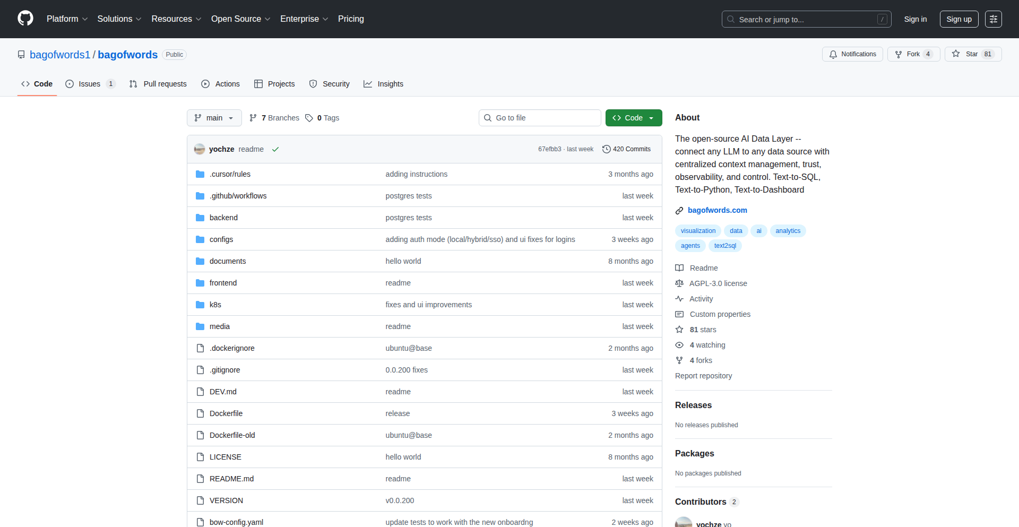Image resolution: width=1019 pixels, height=527 pixels.
Task: Click Report repository link
Action: 703,376
